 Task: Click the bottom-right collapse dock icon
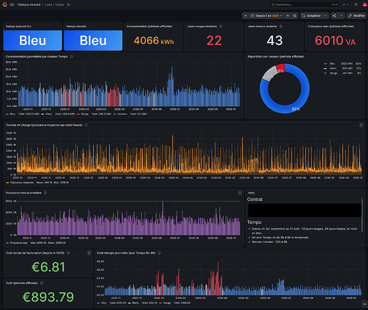tap(365, 304)
